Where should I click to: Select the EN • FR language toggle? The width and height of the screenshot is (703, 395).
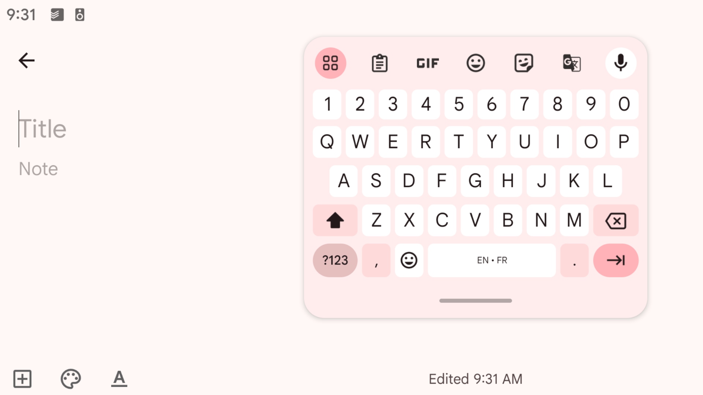491,260
